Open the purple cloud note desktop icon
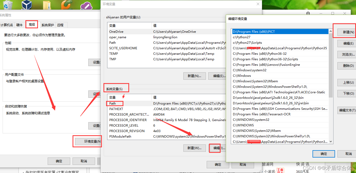The height and width of the screenshot is (173, 356). point(86,6)
